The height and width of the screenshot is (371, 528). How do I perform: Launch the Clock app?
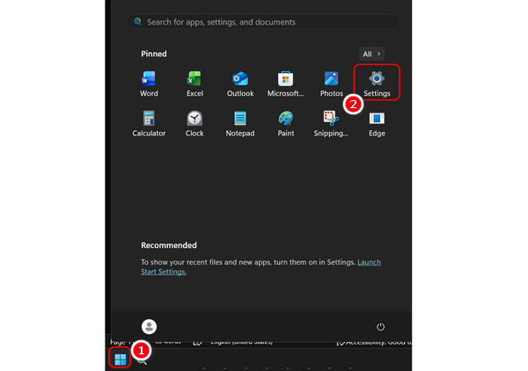[x=194, y=123]
